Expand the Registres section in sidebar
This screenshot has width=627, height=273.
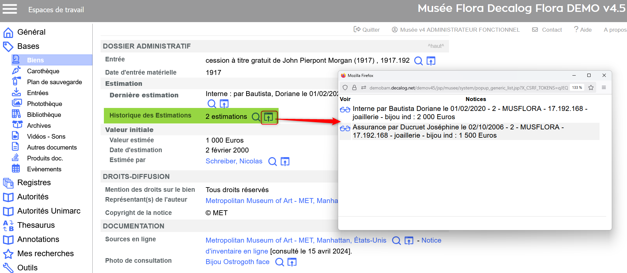point(34,183)
